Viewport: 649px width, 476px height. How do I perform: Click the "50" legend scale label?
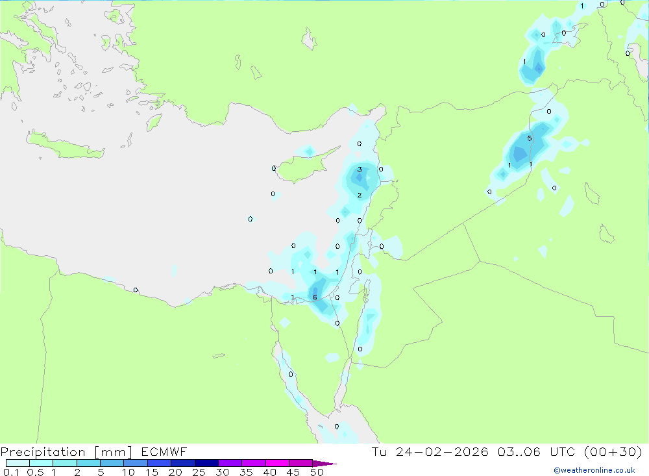click(x=317, y=472)
